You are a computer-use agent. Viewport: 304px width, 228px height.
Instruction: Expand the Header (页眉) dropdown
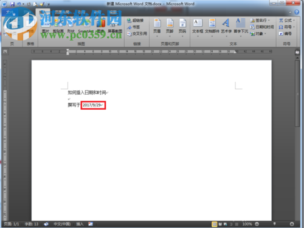[157, 27]
